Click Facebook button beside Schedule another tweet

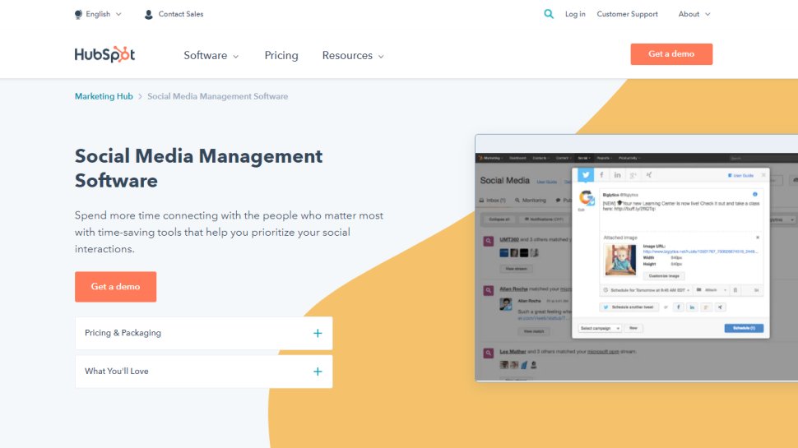coord(679,307)
